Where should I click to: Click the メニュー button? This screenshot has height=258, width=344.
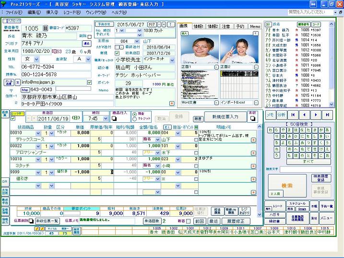(326, 218)
